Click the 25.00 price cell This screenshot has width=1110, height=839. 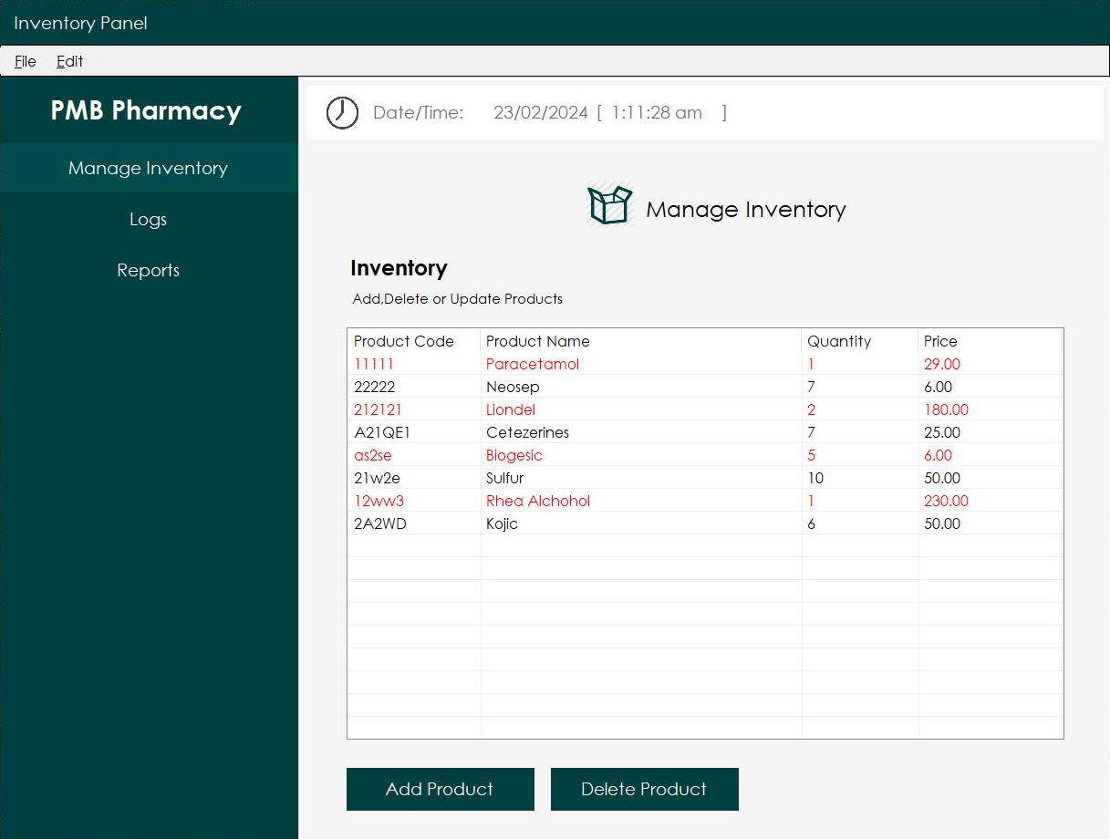coord(942,432)
